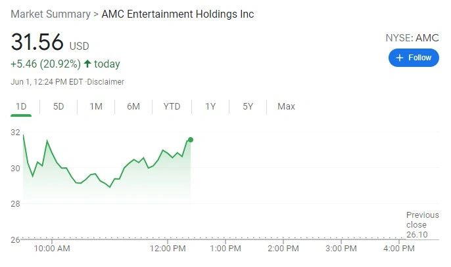The height and width of the screenshot is (267, 451).
Task: Click AMC Entertainment Holdings Inc title
Action: pyautogui.click(x=178, y=14)
